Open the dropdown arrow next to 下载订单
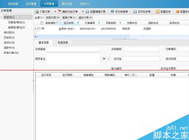 click(x=55, y=12)
